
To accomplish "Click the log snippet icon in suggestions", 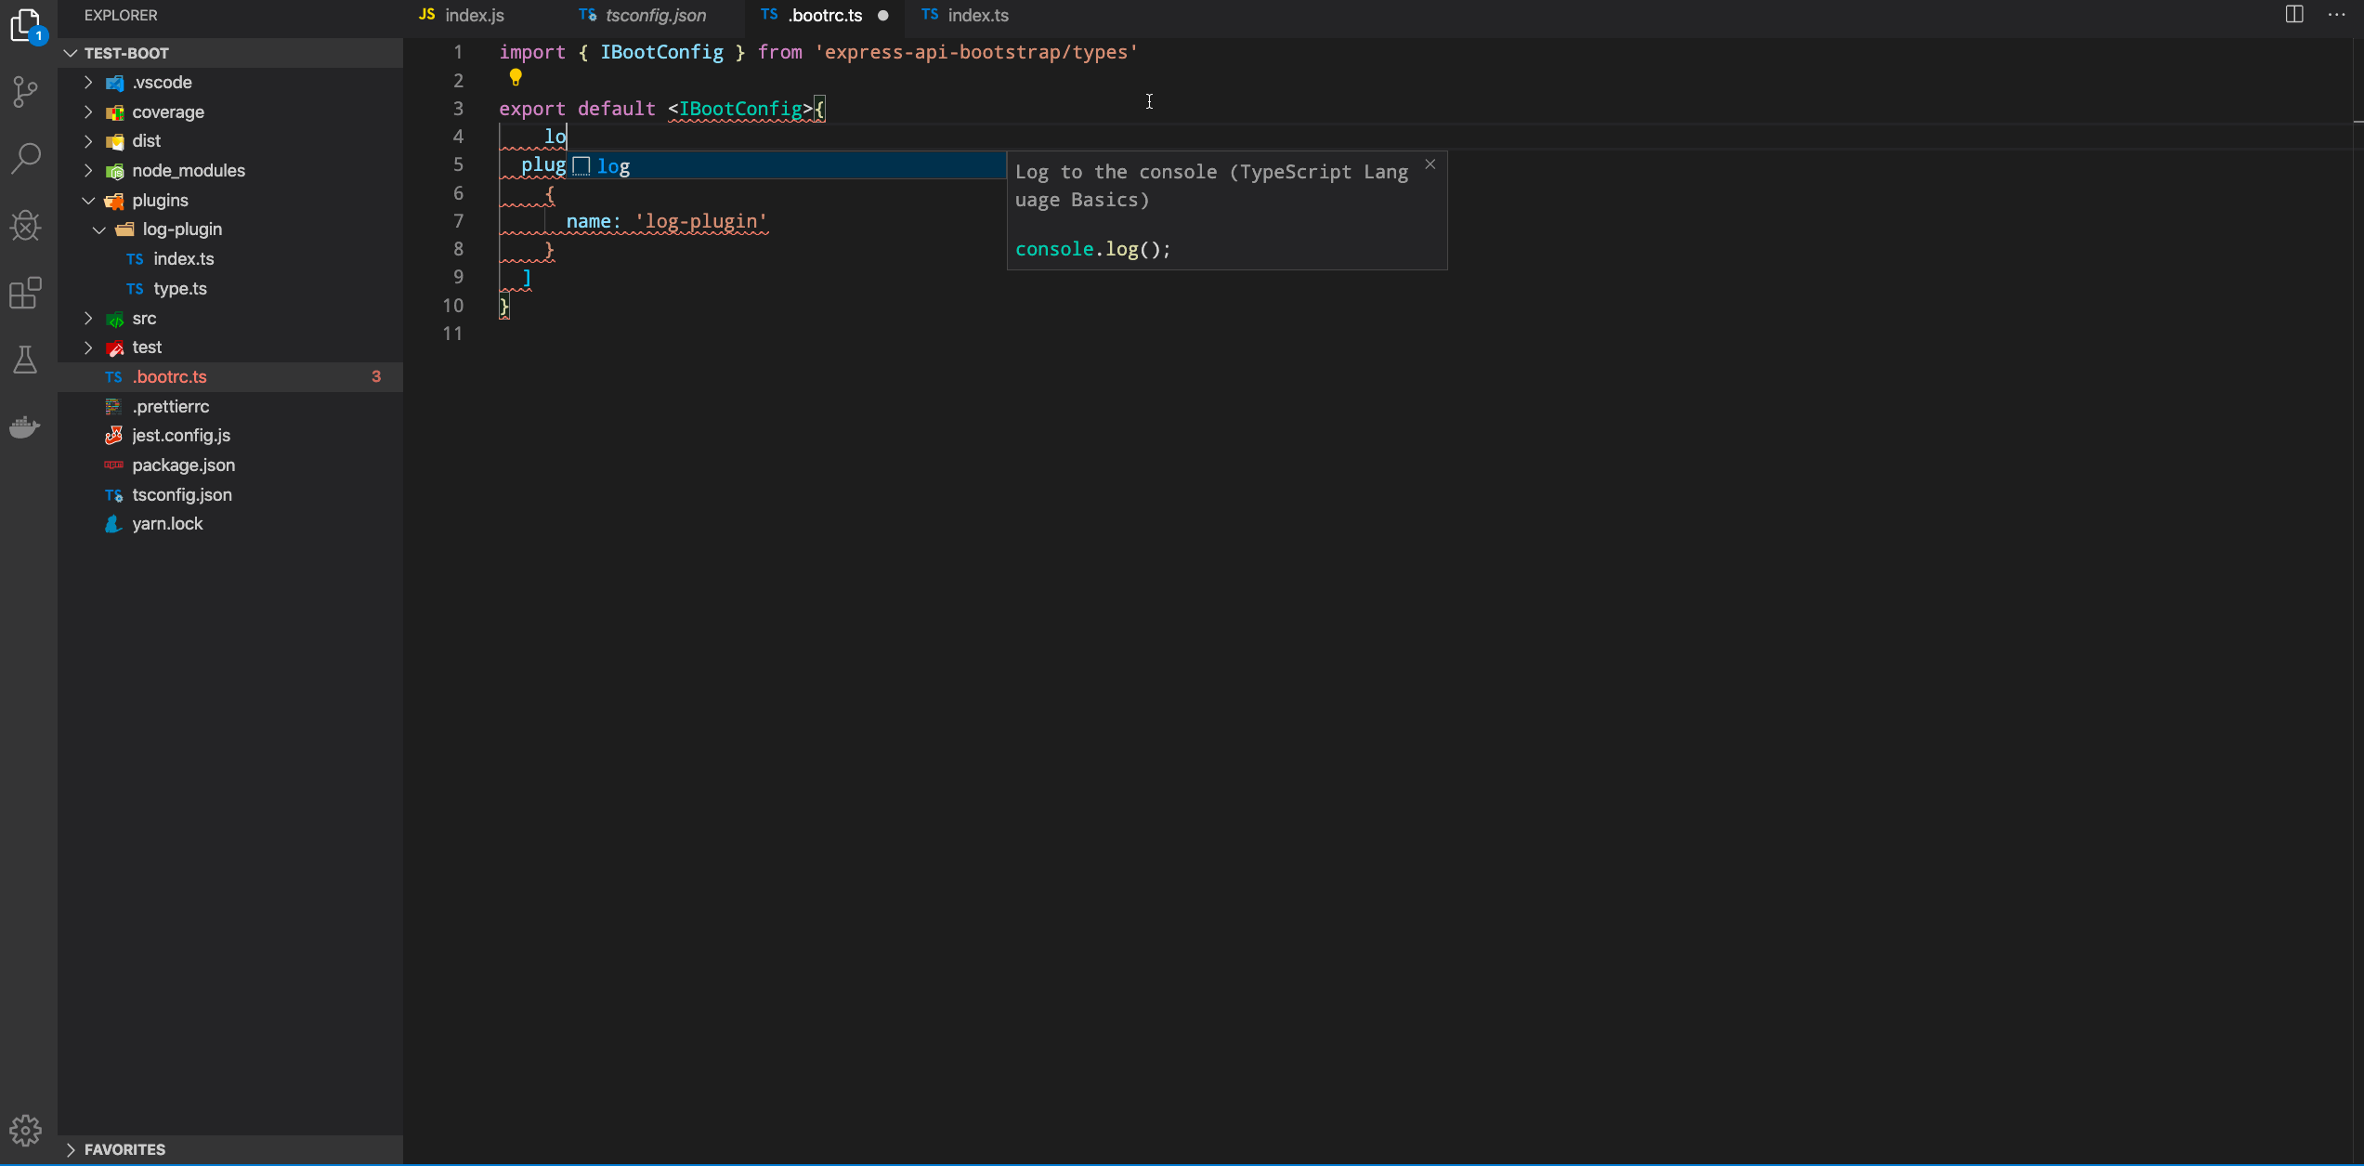I will [581, 166].
